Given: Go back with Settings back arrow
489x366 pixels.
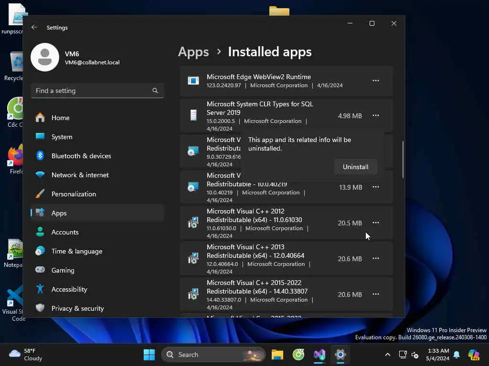Looking at the screenshot, I should click(34, 27).
